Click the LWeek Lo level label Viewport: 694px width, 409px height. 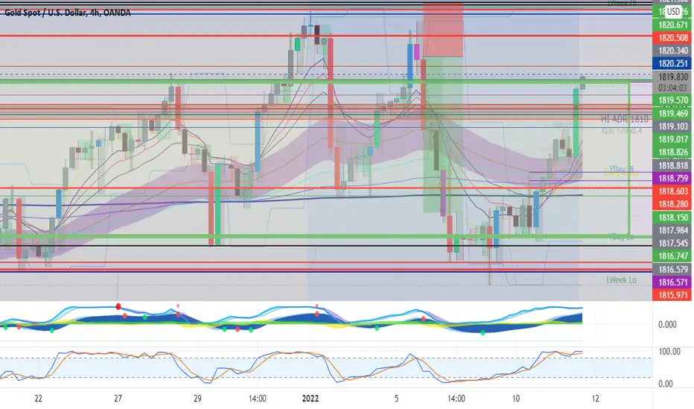pos(621,280)
